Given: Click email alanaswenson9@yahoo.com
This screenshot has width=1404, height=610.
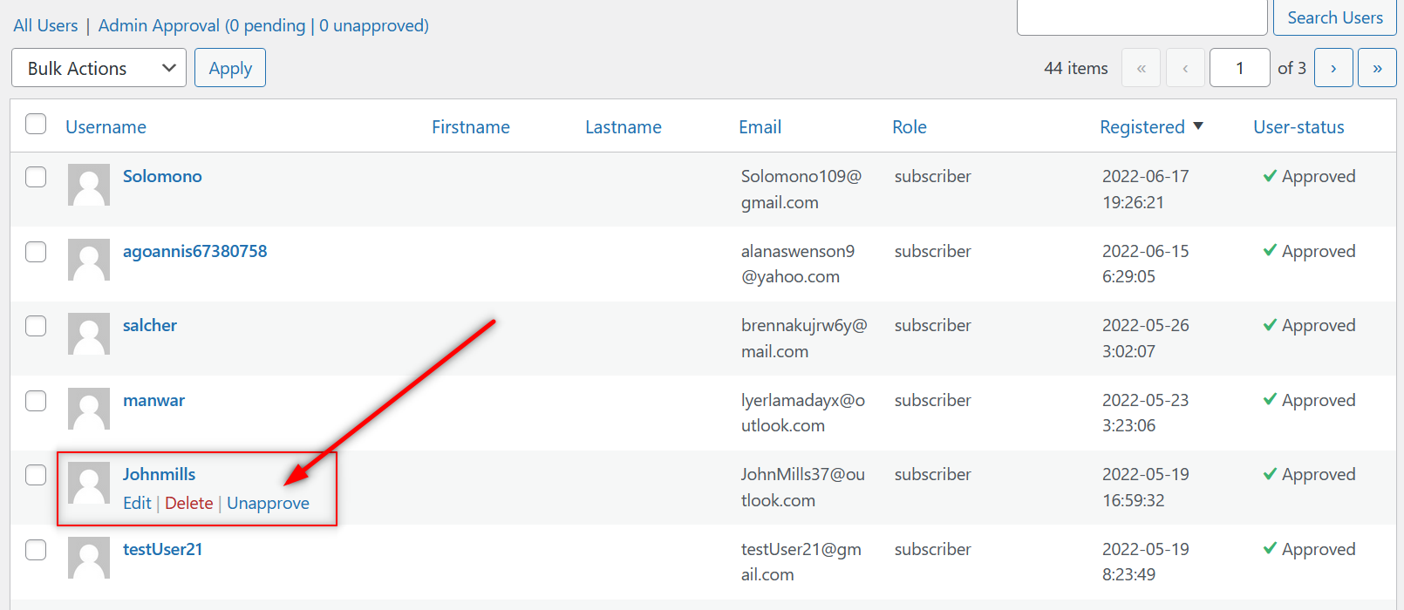Looking at the screenshot, I should [798, 264].
